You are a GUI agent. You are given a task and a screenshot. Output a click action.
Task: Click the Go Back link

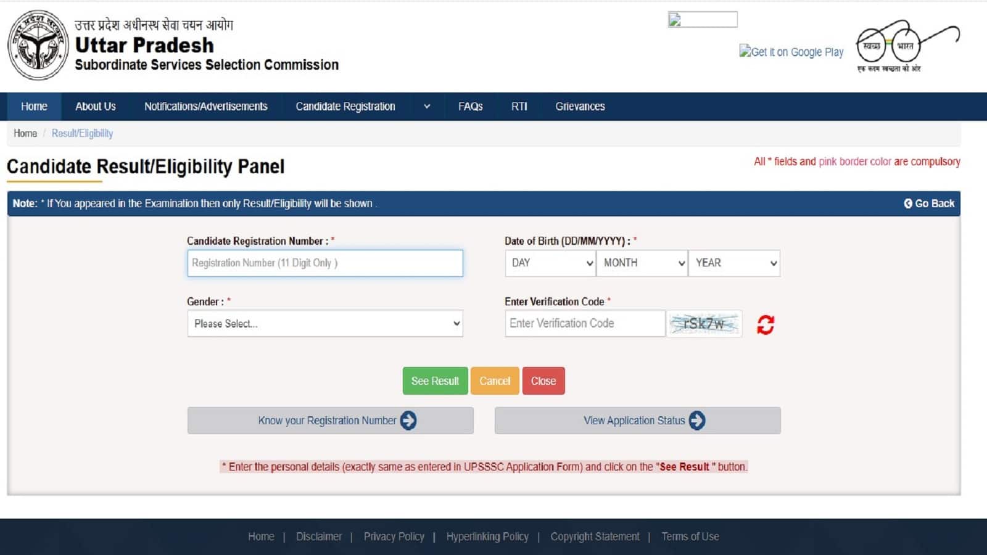929,203
